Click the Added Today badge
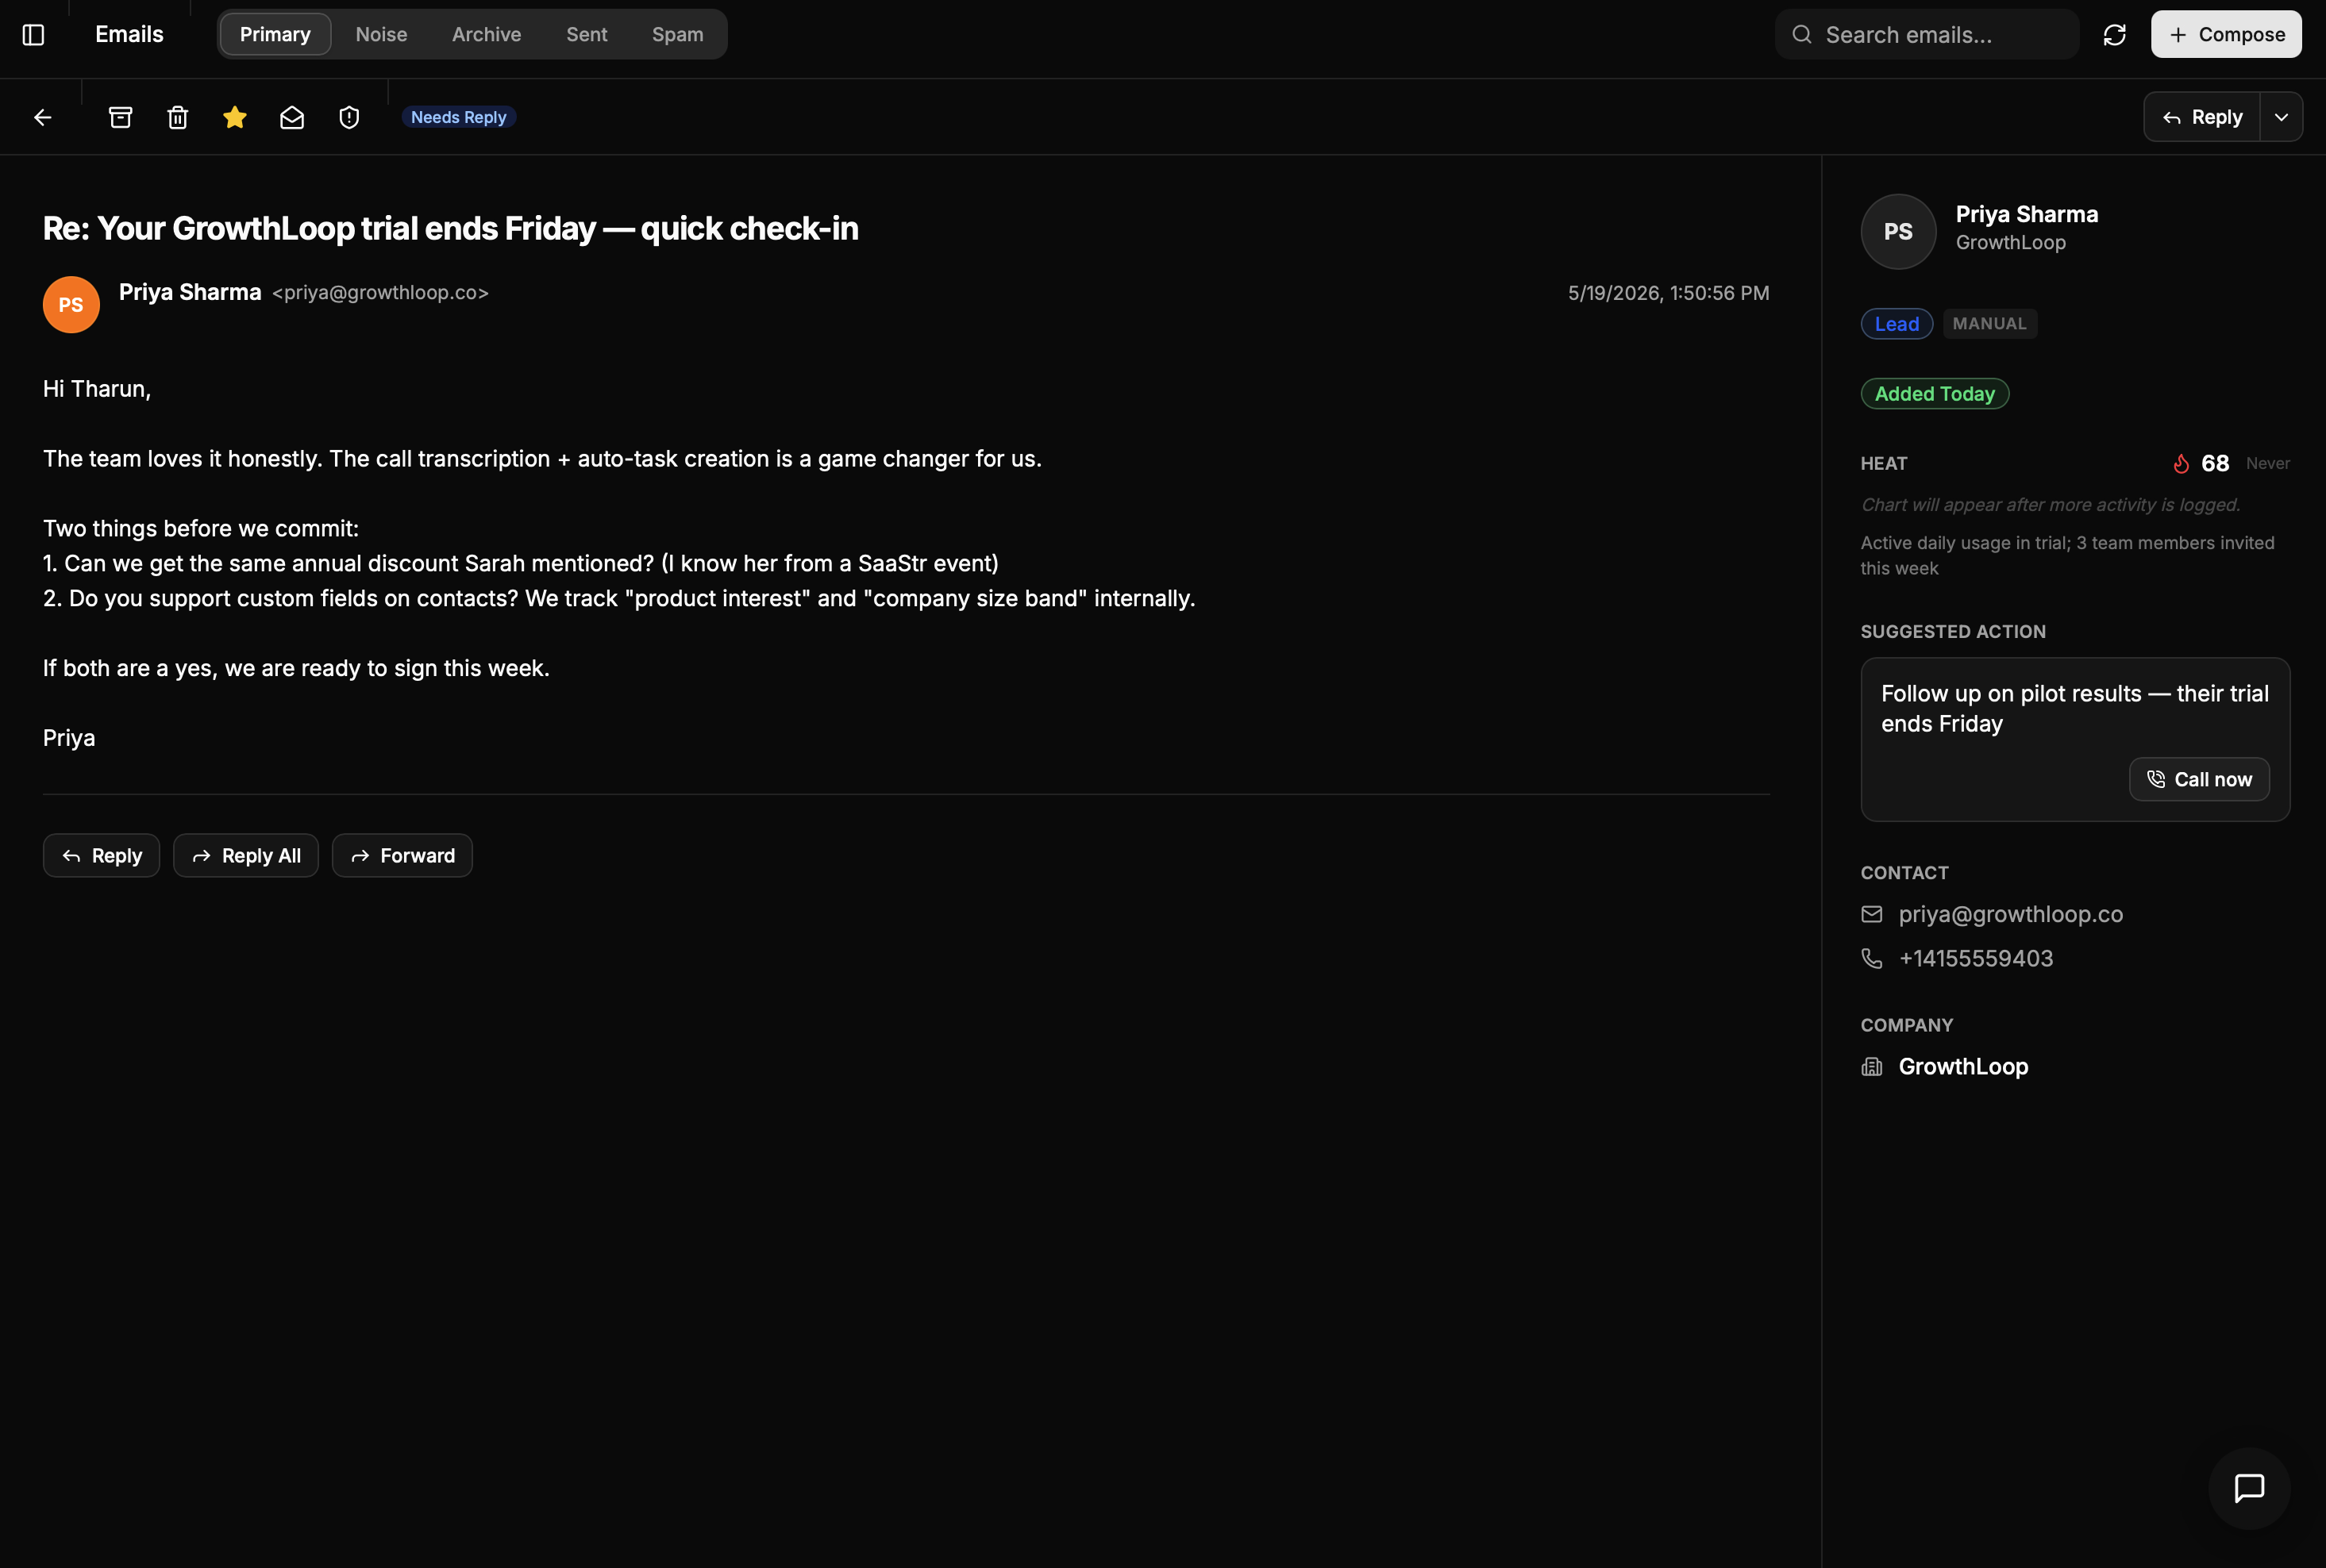Viewport: 2326px width, 1568px height. click(1934, 394)
